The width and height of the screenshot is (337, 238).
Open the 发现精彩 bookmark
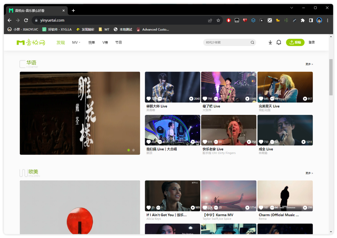tap(85, 29)
